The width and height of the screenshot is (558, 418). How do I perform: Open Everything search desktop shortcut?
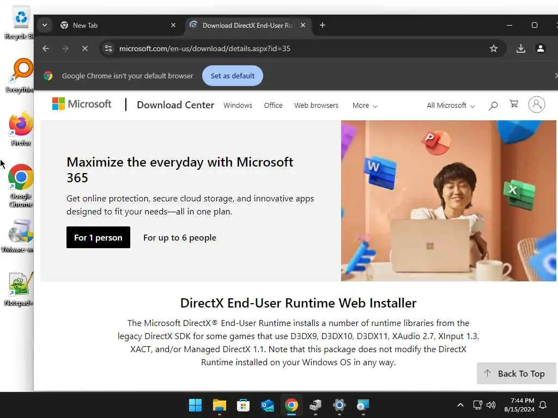point(20,75)
